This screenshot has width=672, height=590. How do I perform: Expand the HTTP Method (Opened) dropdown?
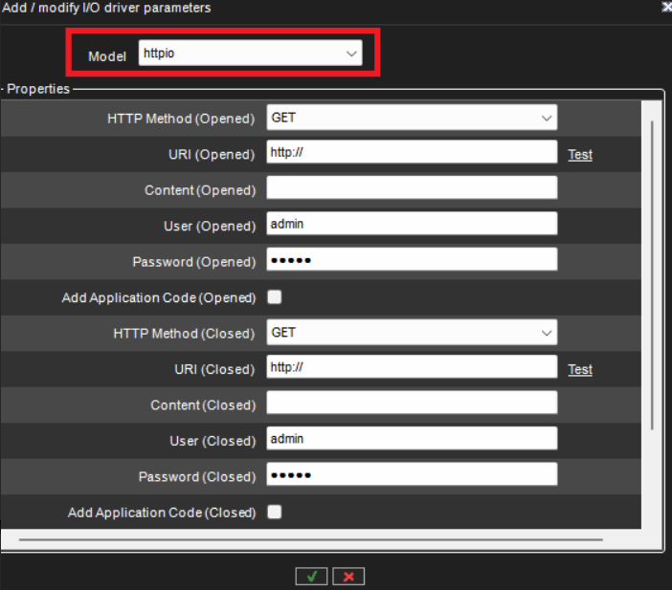point(412,119)
